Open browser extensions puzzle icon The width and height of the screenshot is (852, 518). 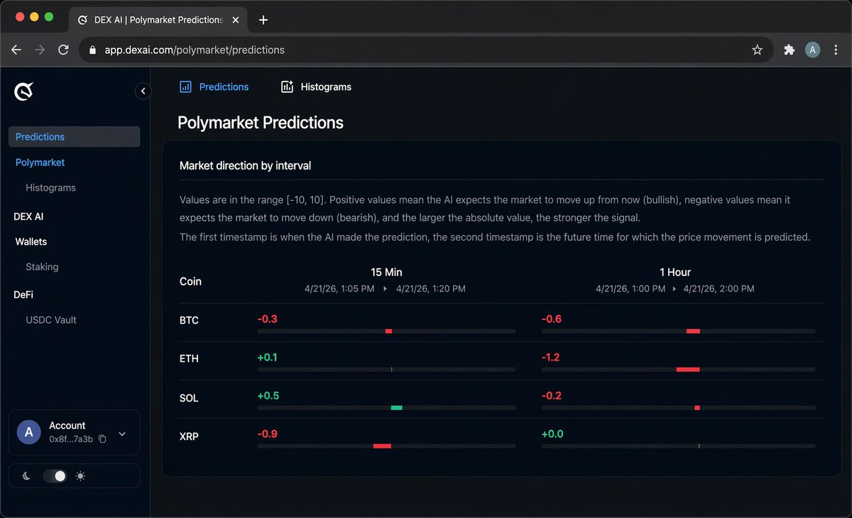pyautogui.click(x=789, y=50)
